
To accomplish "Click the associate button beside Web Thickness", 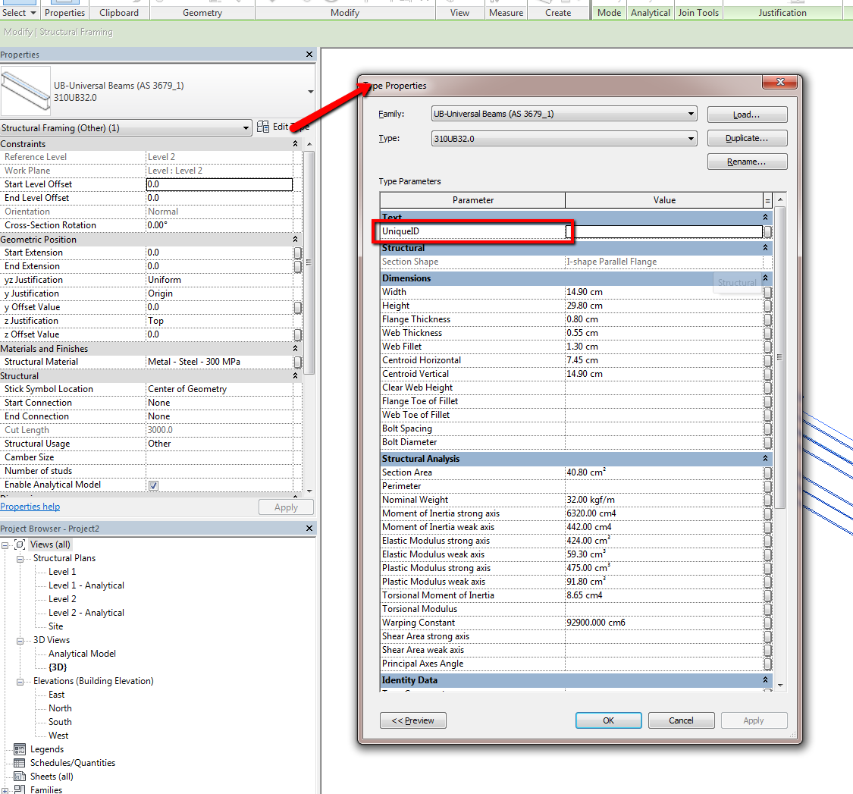I will 767,333.
